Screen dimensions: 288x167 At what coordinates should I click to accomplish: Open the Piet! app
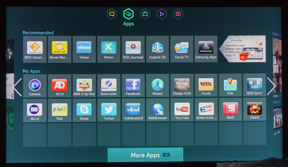[x=59, y=110]
